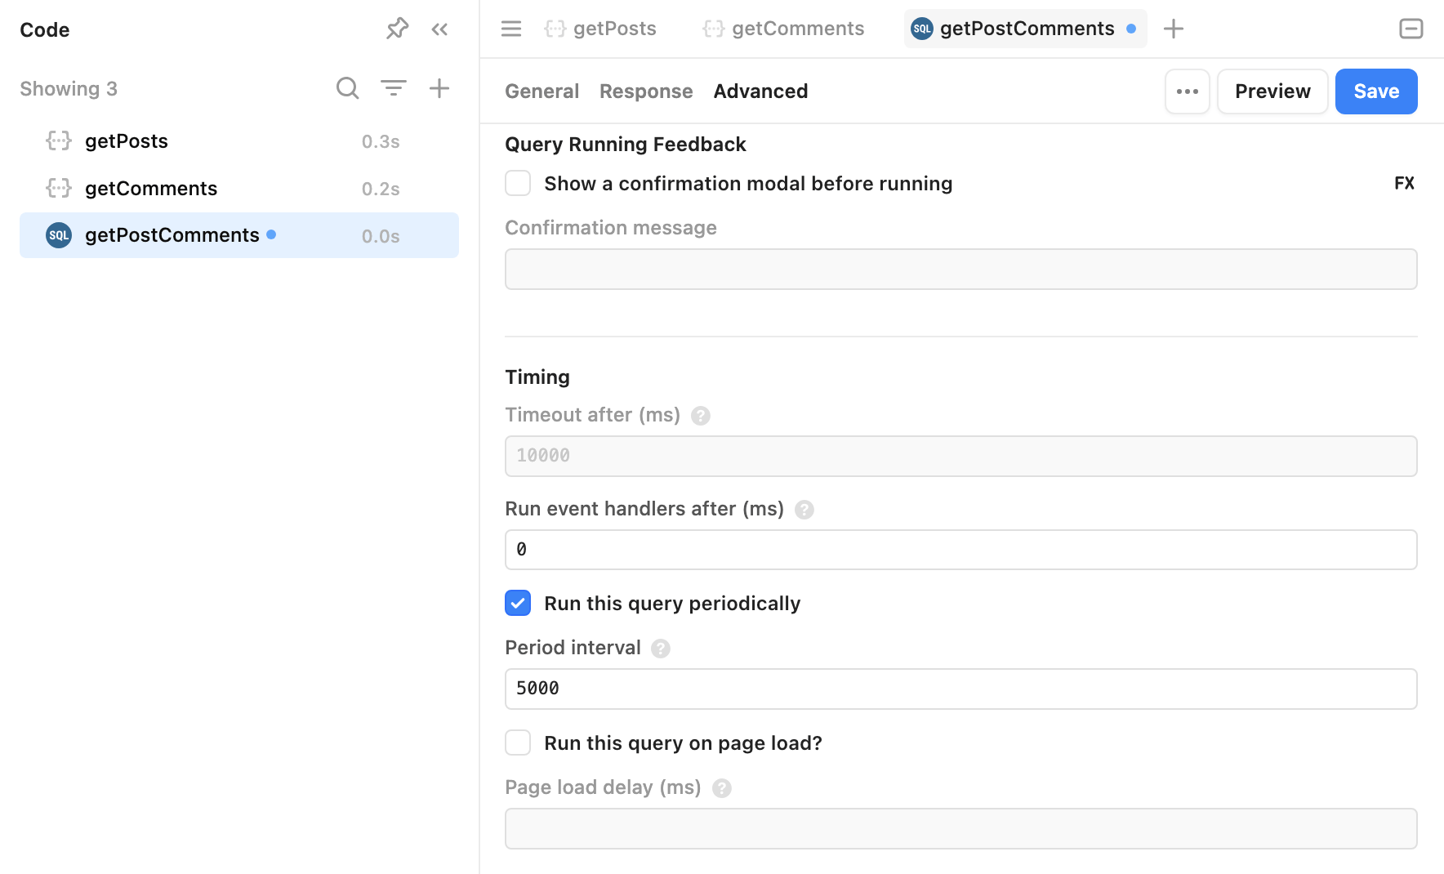Image resolution: width=1444 pixels, height=874 pixels.
Task: Click the Showing 3 label
Action: [x=69, y=89]
